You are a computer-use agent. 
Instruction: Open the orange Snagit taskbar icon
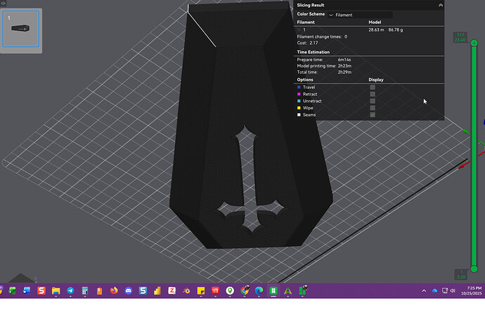point(41,291)
